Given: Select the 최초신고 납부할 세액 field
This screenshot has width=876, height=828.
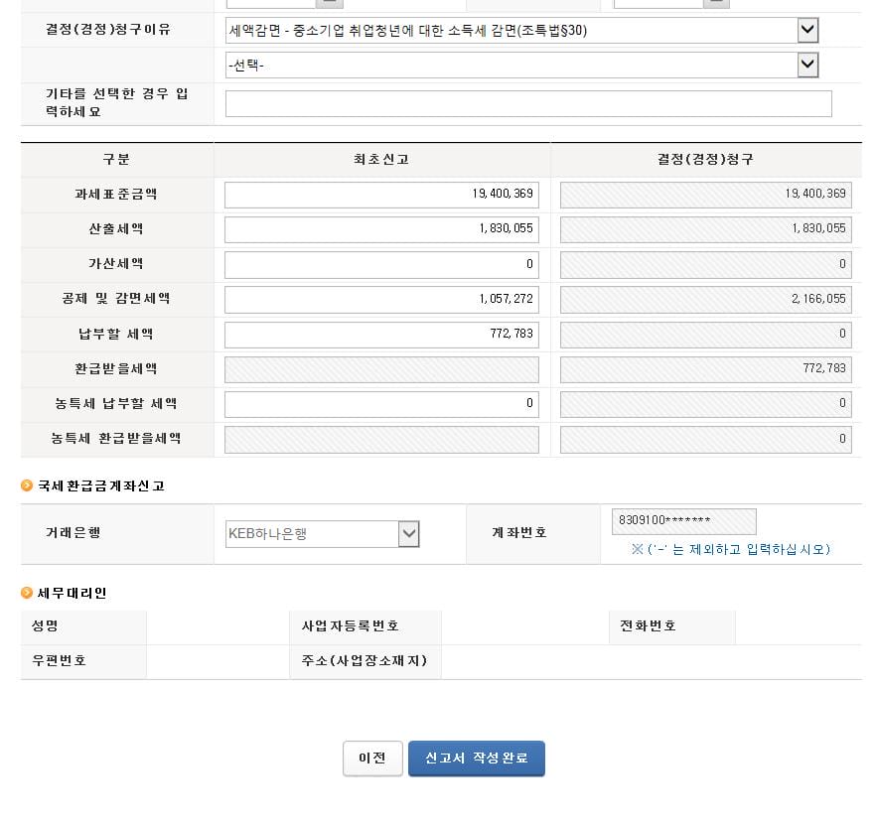Looking at the screenshot, I should [381, 335].
